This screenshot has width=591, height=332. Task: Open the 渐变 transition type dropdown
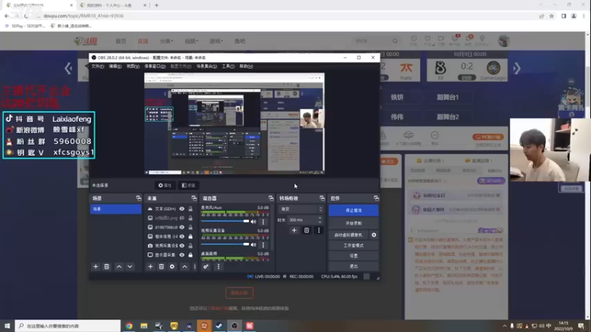coord(301,209)
